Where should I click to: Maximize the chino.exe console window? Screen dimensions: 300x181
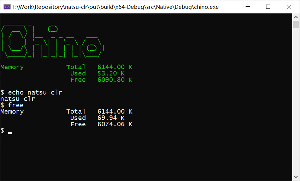pyautogui.click(x=268, y=7)
